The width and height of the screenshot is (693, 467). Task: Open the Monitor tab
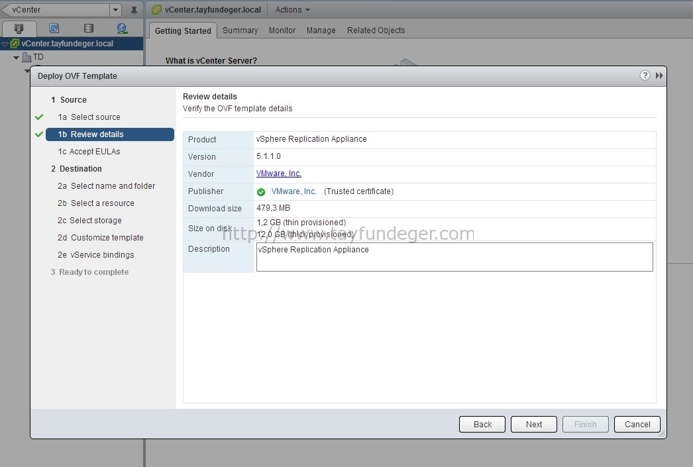(282, 30)
